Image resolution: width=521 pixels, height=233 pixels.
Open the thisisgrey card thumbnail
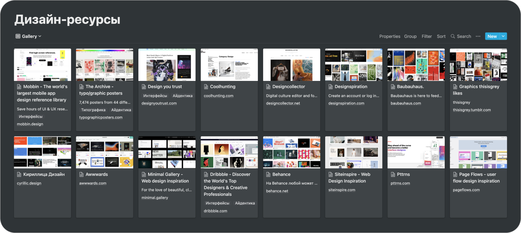[x=478, y=65]
